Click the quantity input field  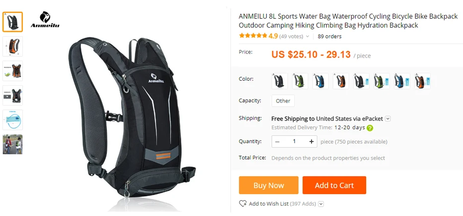pyautogui.click(x=294, y=142)
